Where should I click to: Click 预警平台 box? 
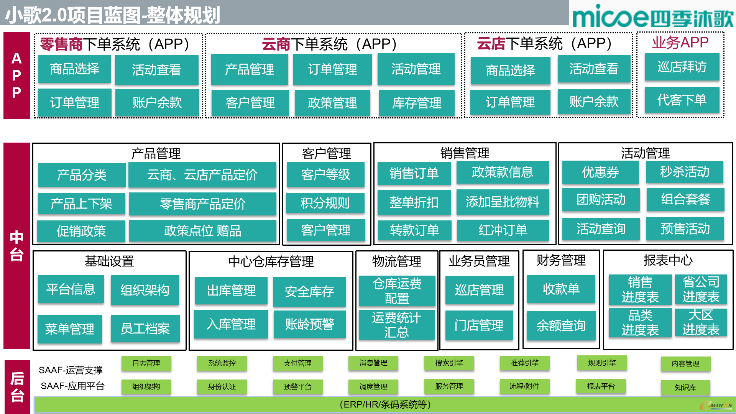(297, 387)
